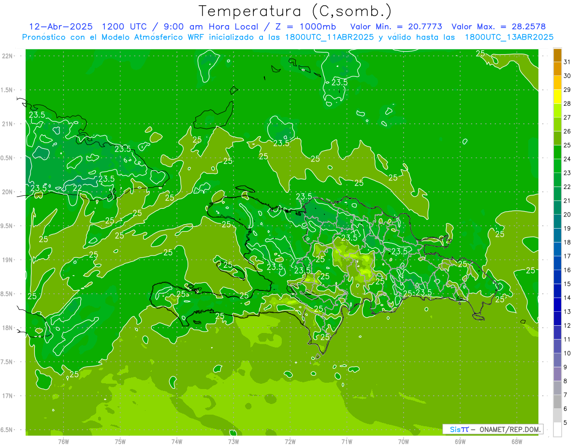Click the "74W" longitude axis label
This screenshot has width=580, height=448.
point(177,441)
